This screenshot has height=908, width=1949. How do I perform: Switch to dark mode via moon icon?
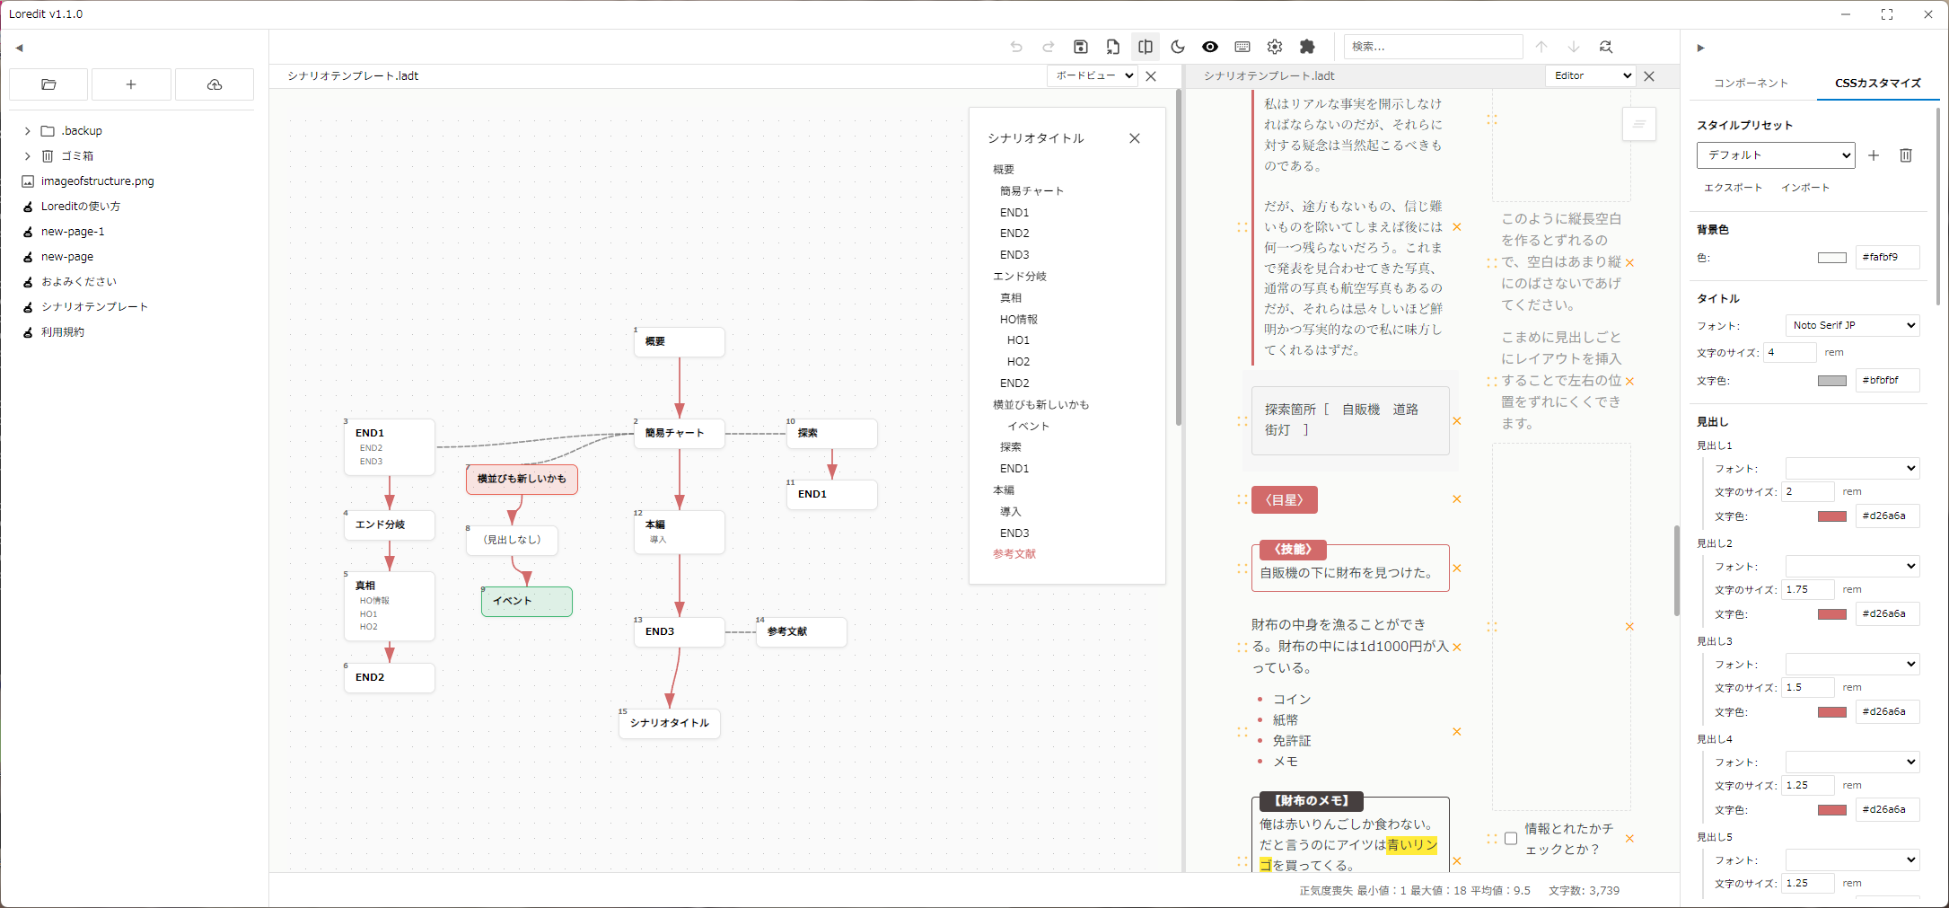pos(1178,47)
